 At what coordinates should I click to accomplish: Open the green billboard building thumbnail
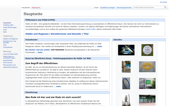(x=147, y=83)
